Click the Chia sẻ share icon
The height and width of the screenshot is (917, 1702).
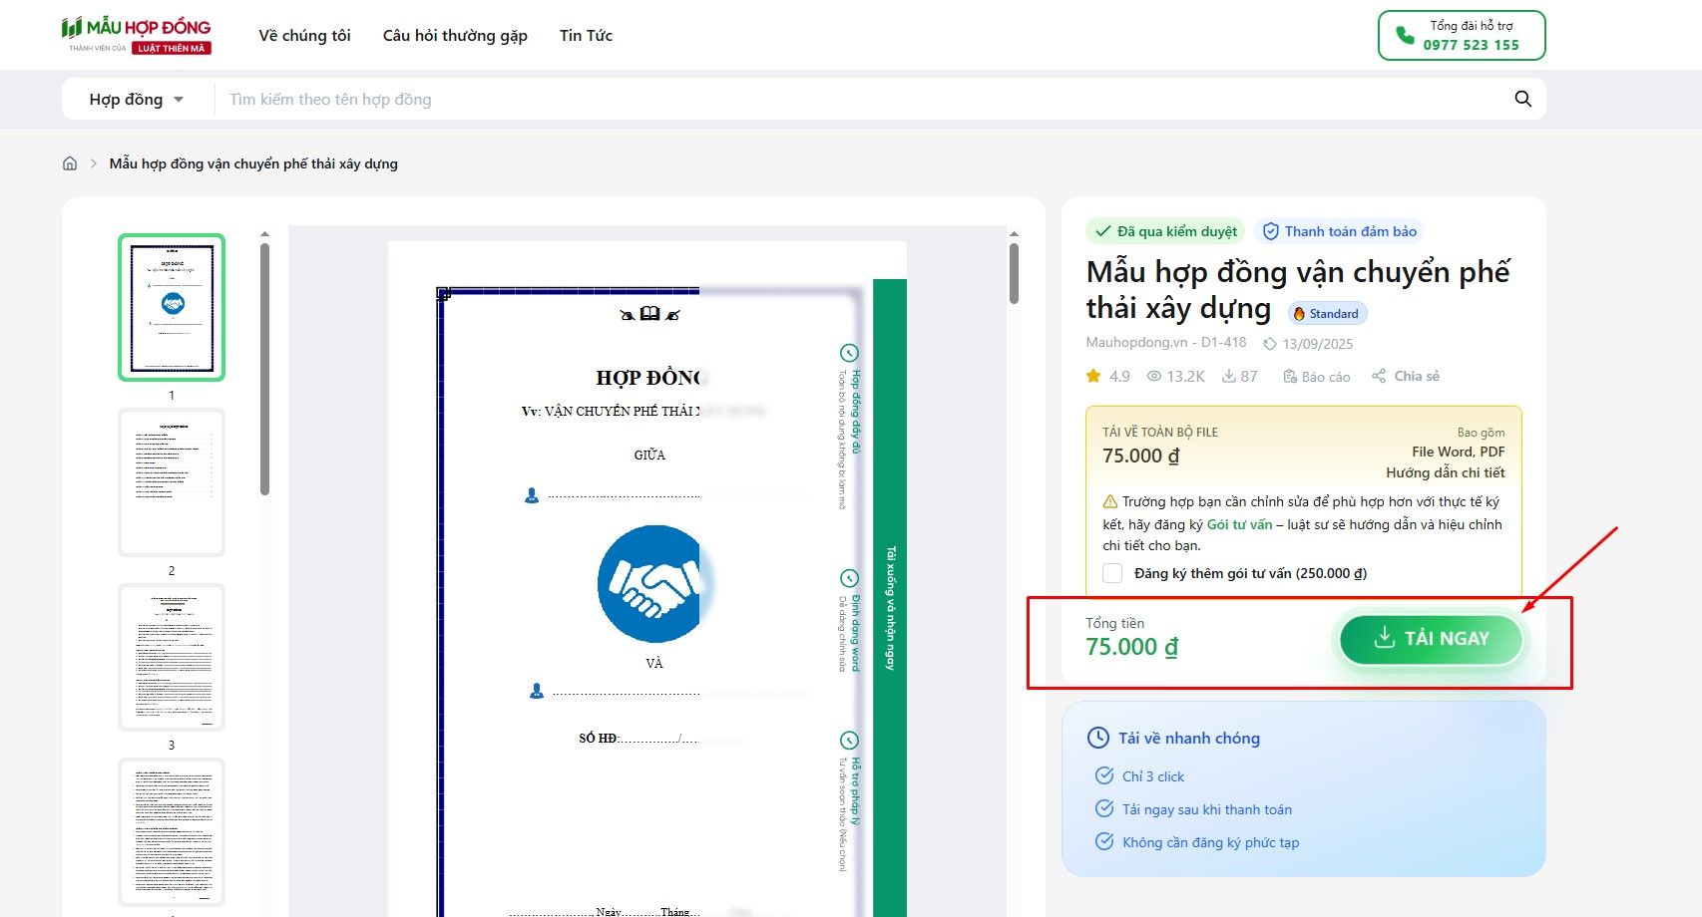pos(1378,376)
